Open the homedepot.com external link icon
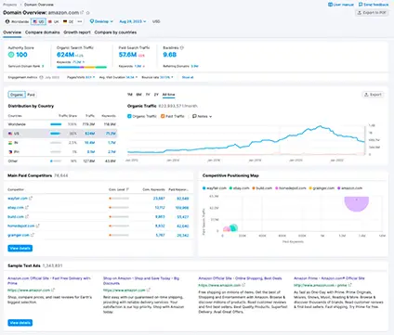 (38, 225)
